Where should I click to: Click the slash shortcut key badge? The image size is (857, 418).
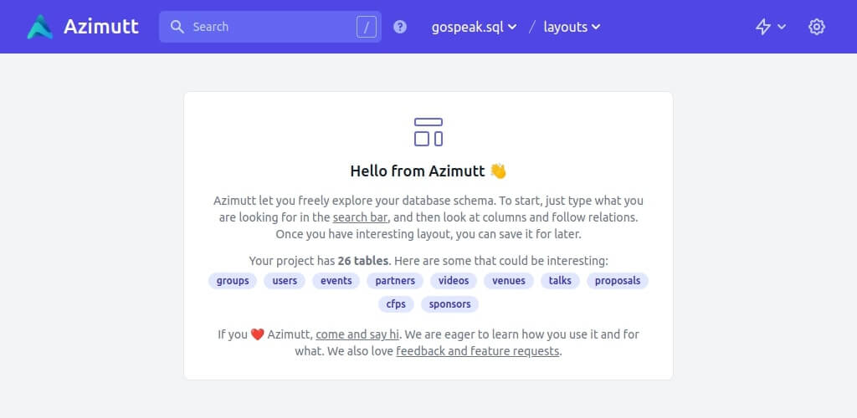coord(367,27)
